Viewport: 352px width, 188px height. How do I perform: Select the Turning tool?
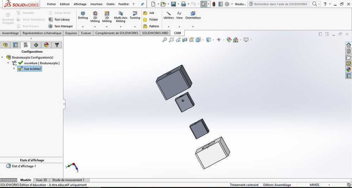pyautogui.click(x=135, y=15)
